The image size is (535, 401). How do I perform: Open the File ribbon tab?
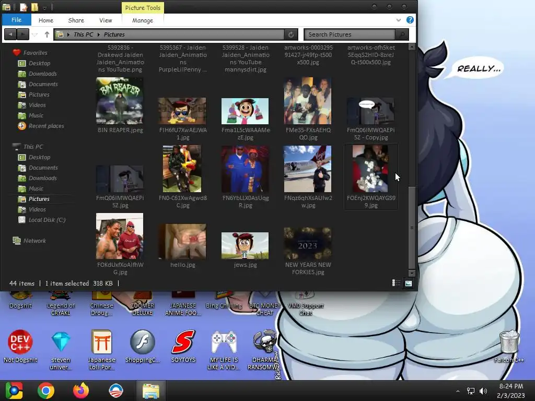(16, 20)
